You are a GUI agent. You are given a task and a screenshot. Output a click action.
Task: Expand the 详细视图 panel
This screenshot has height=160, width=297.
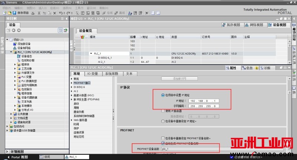(x=7, y=151)
